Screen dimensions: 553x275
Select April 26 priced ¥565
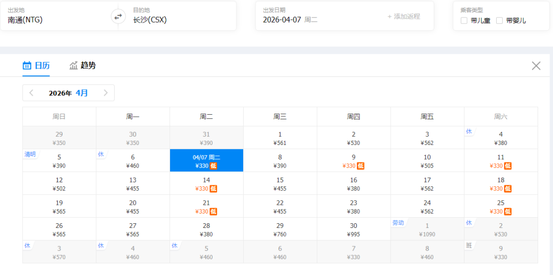pos(59,229)
